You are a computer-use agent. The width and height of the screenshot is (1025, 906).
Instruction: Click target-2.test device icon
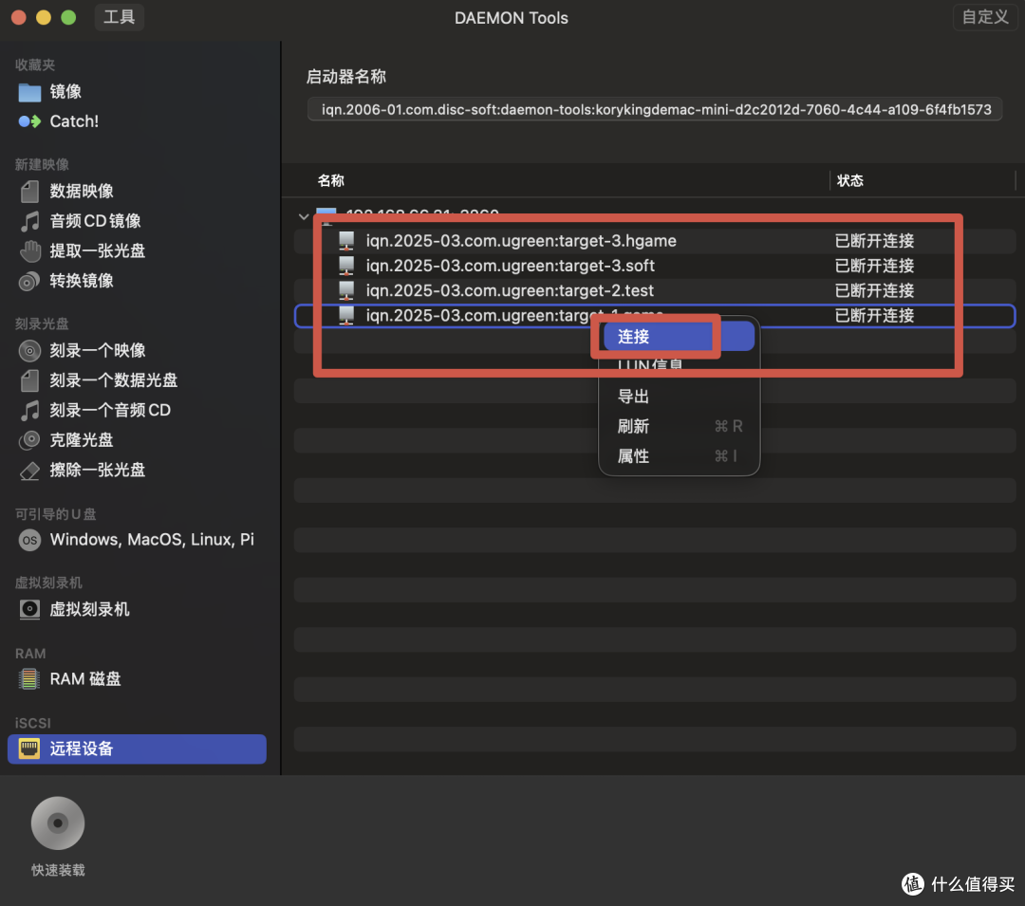[346, 290]
